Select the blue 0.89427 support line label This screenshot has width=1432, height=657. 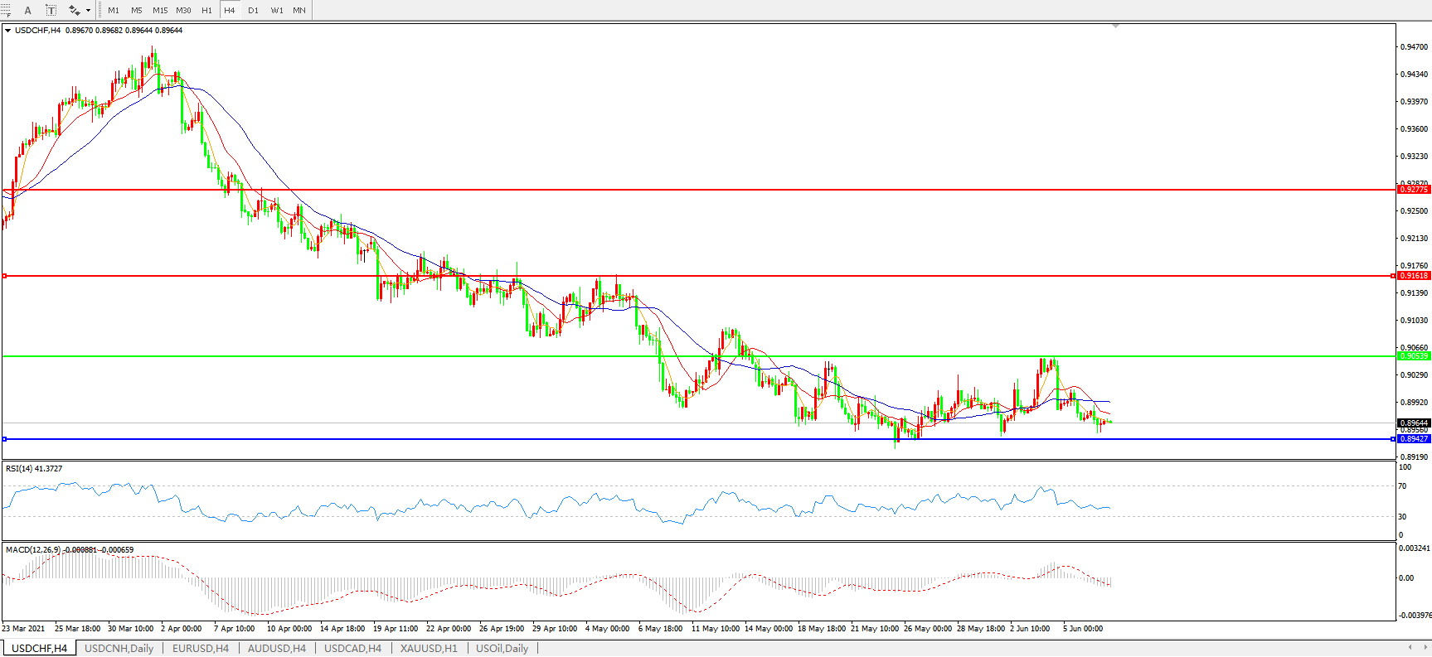[x=1414, y=439]
